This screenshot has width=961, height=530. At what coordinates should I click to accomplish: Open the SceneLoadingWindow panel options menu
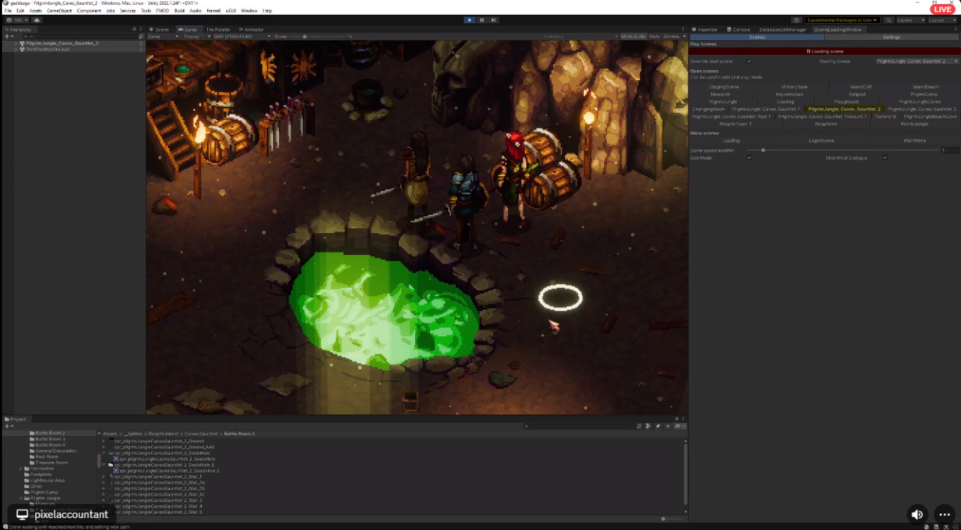[x=955, y=29]
